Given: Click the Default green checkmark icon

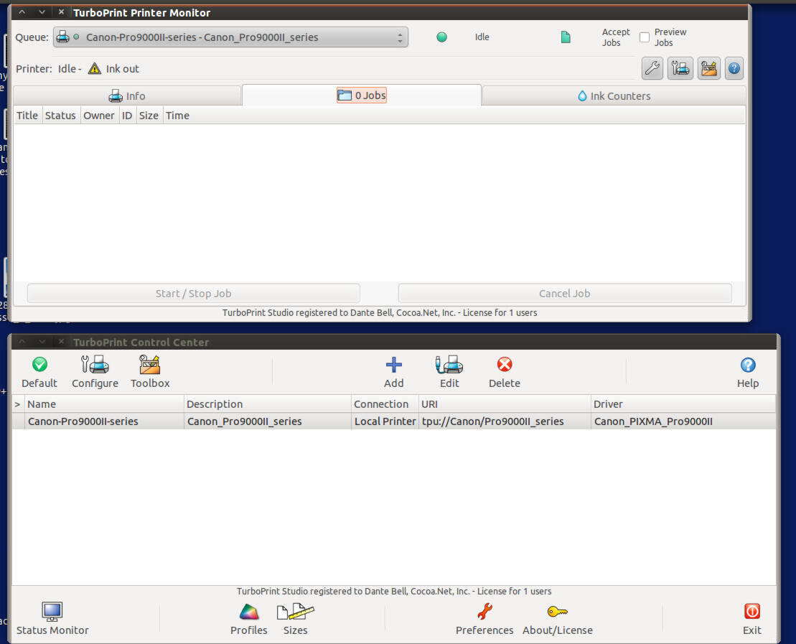Looking at the screenshot, I should 39,365.
